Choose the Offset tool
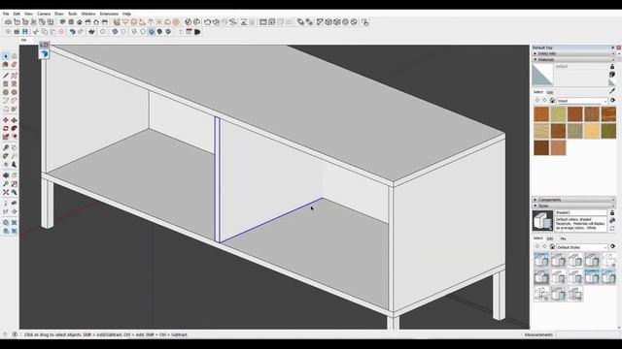Image resolution: width=622 pixels, height=349 pixels. (15, 137)
